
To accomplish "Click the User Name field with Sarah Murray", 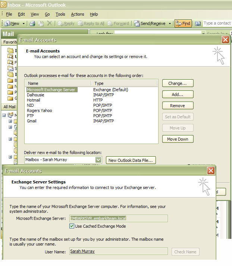I will [119, 251].
